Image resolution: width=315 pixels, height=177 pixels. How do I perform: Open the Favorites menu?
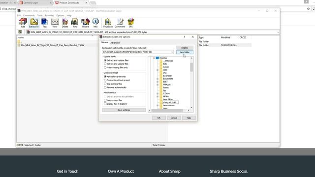pyautogui.click(x=49, y=15)
